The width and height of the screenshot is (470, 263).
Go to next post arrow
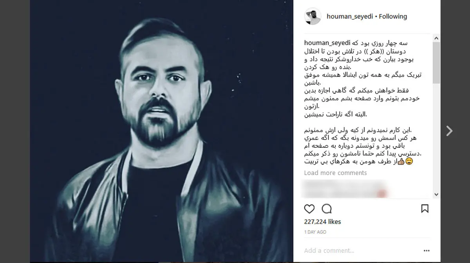click(x=450, y=131)
